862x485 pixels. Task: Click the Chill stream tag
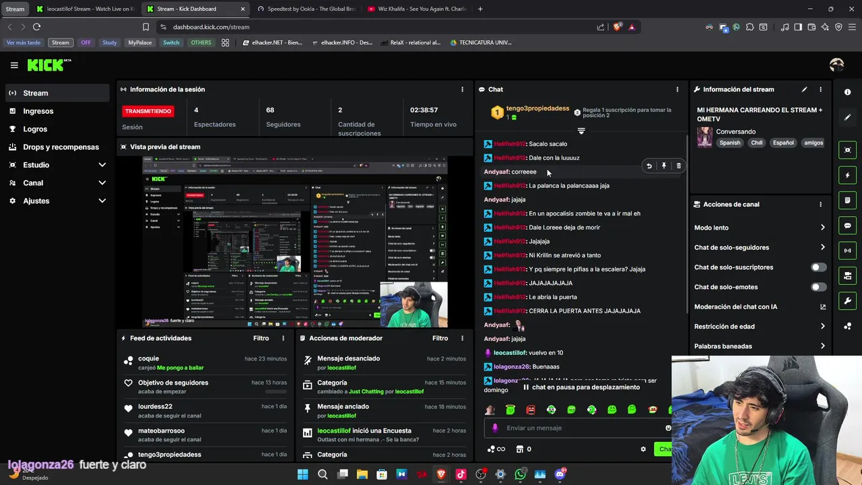(757, 143)
